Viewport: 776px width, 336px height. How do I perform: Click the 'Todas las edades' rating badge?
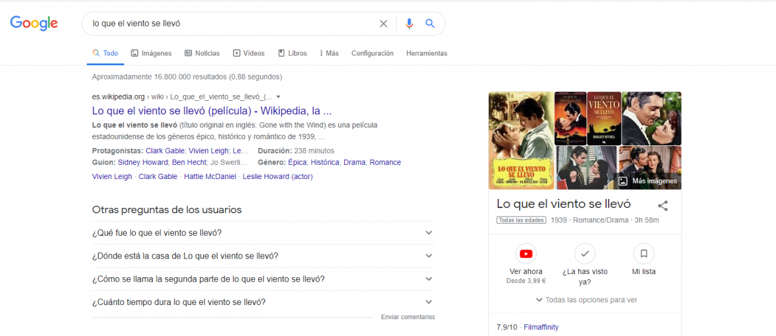521,220
